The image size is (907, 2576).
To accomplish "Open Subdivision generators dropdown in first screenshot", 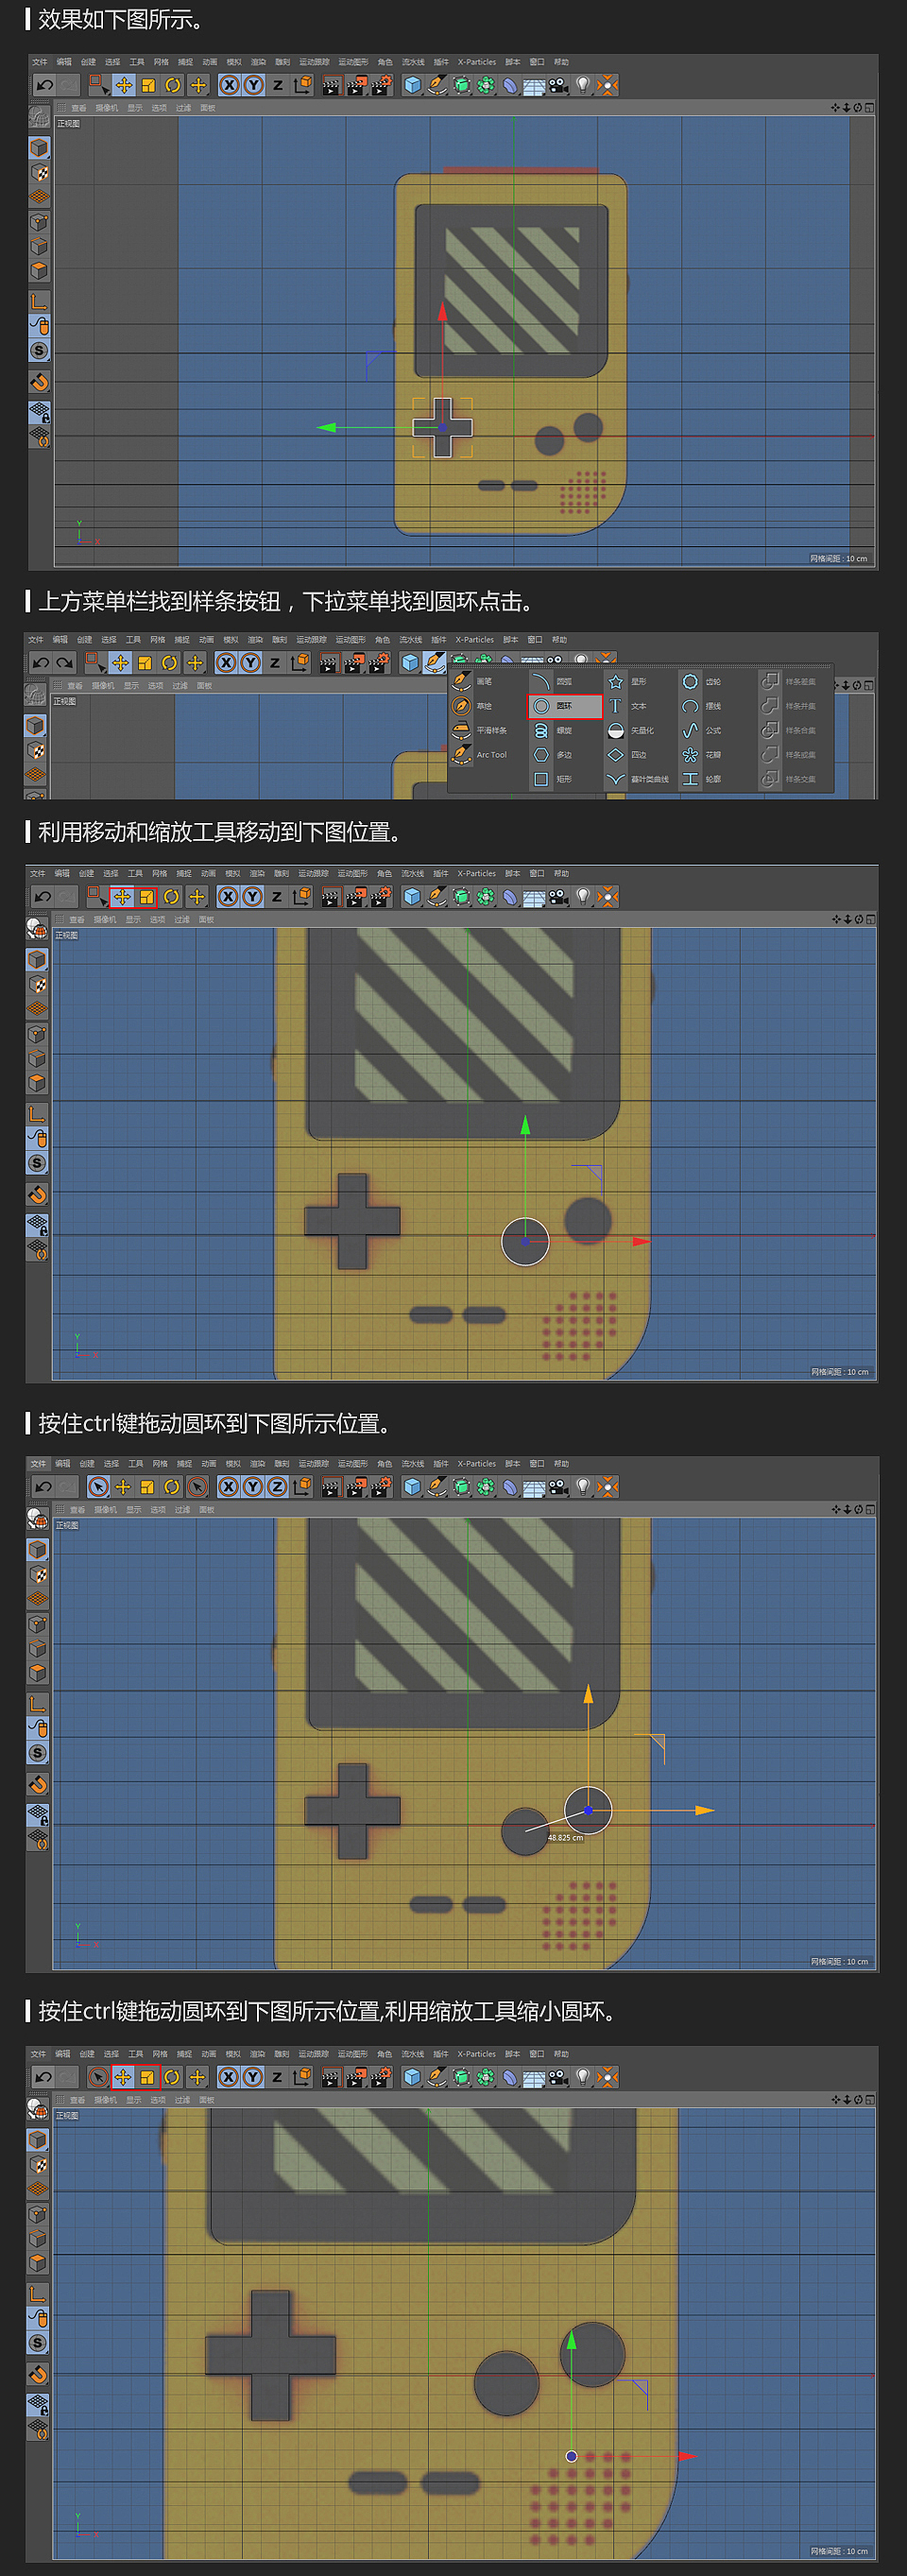I will coord(461,85).
